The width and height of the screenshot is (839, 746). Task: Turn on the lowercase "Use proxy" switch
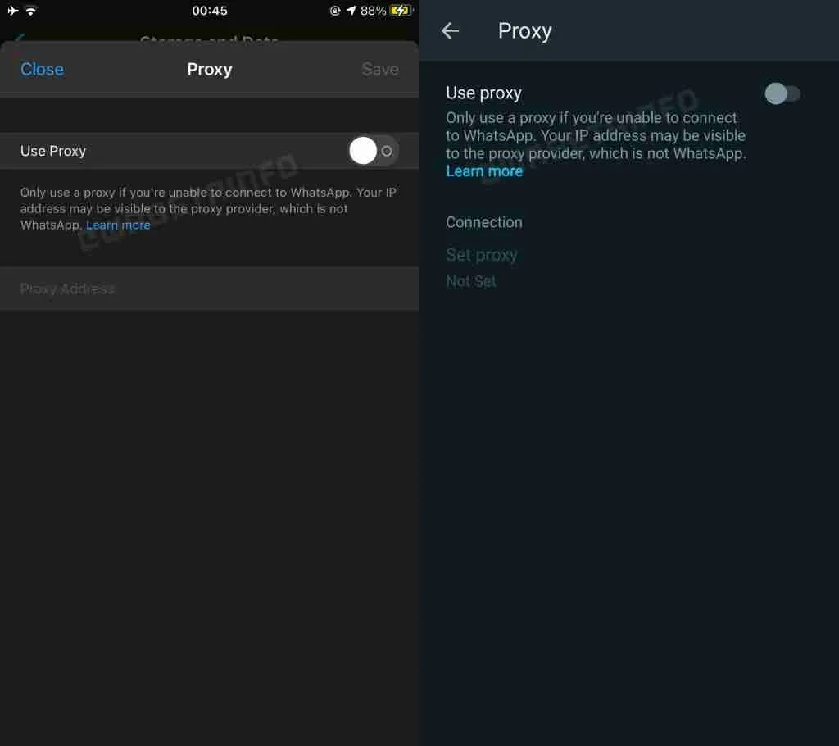click(x=782, y=93)
